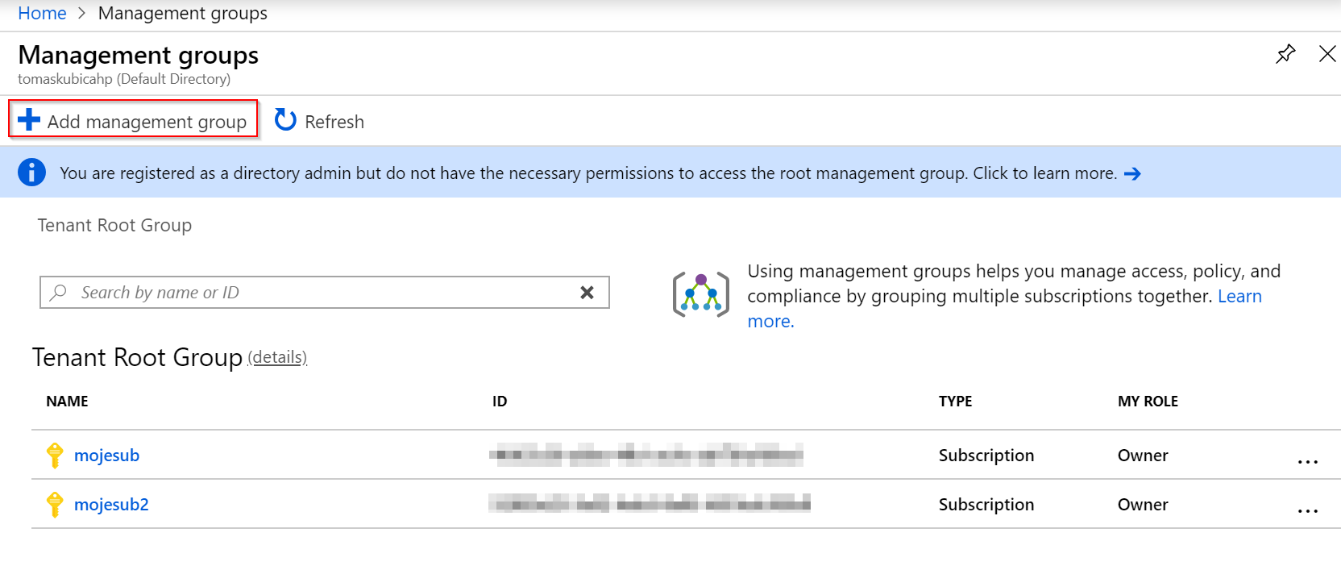Click the key icon beside mojesub2
Screen dimensions: 1341x566
[x=54, y=505]
